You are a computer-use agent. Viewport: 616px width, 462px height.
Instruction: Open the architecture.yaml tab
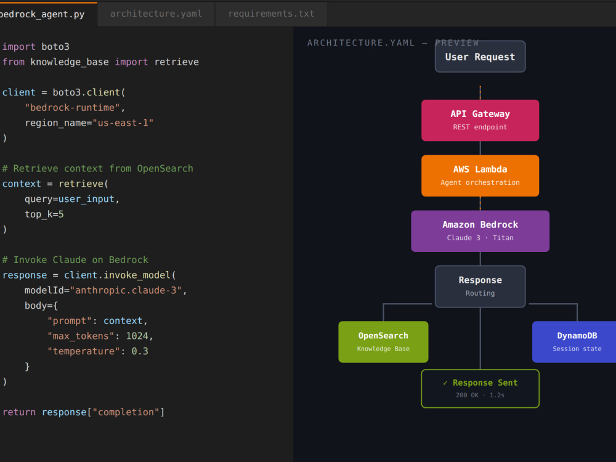click(x=156, y=14)
